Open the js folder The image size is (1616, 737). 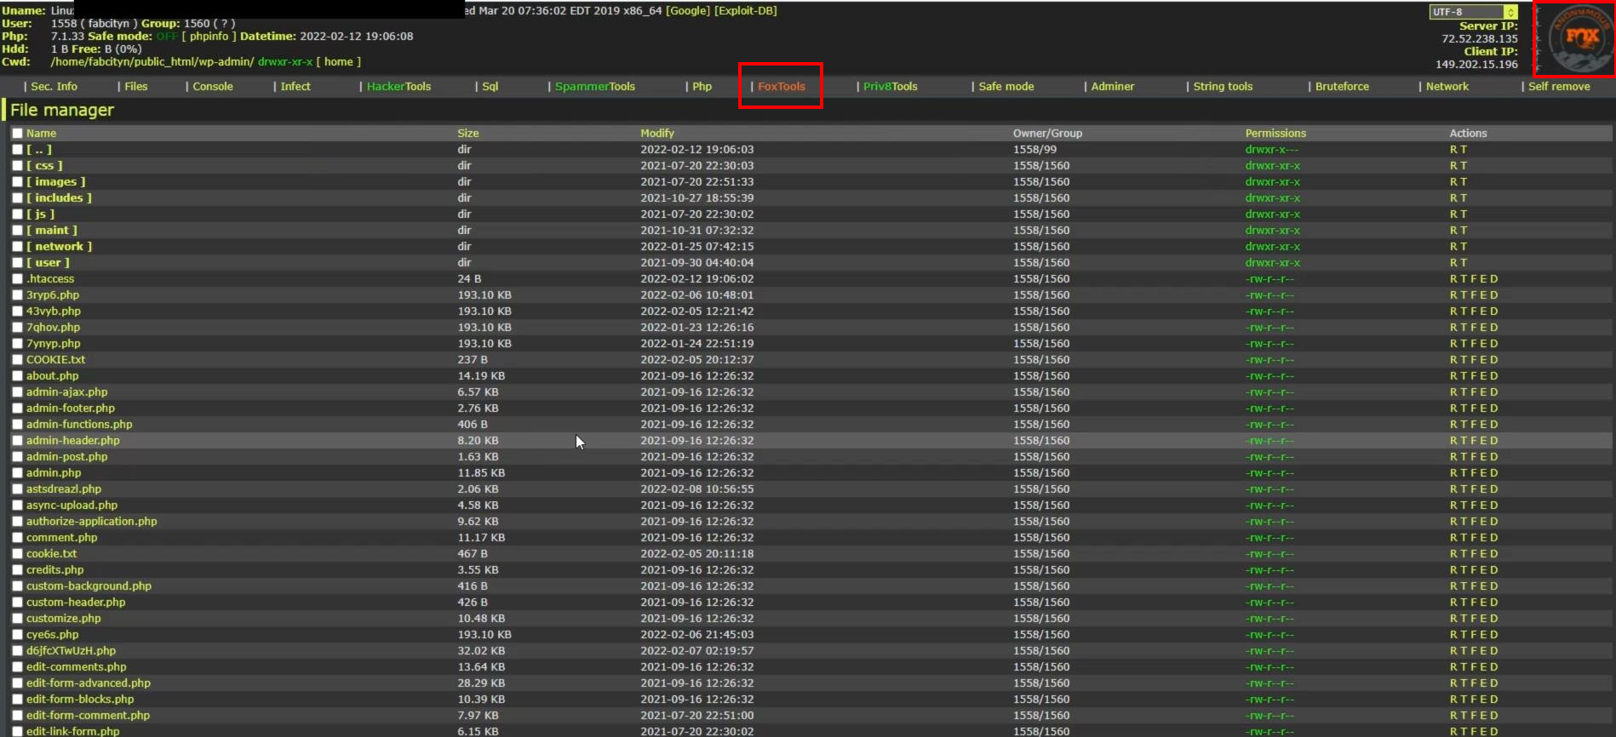coord(40,214)
